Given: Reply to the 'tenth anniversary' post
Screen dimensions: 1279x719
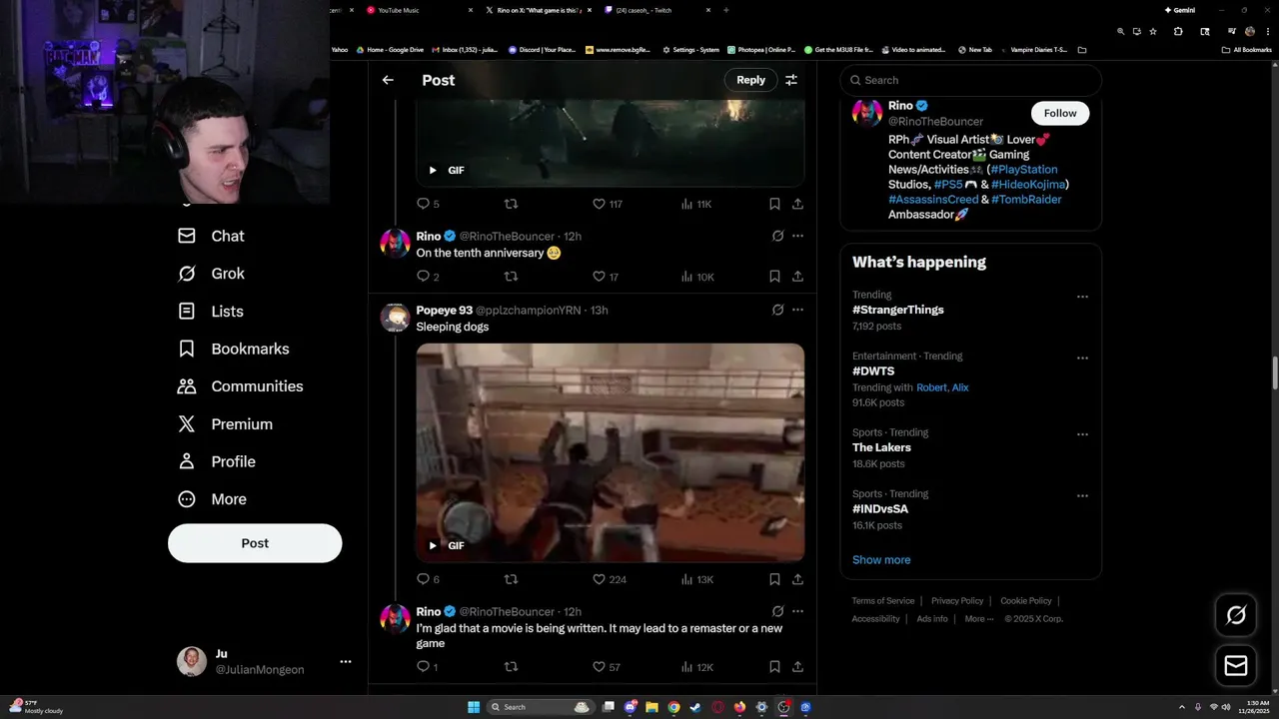Looking at the screenshot, I should pos(428,277).
